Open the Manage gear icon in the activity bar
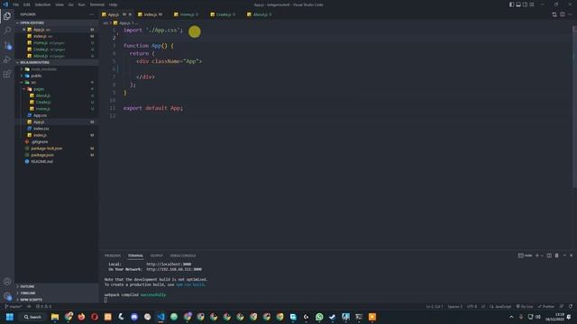 tap(7, 296)
